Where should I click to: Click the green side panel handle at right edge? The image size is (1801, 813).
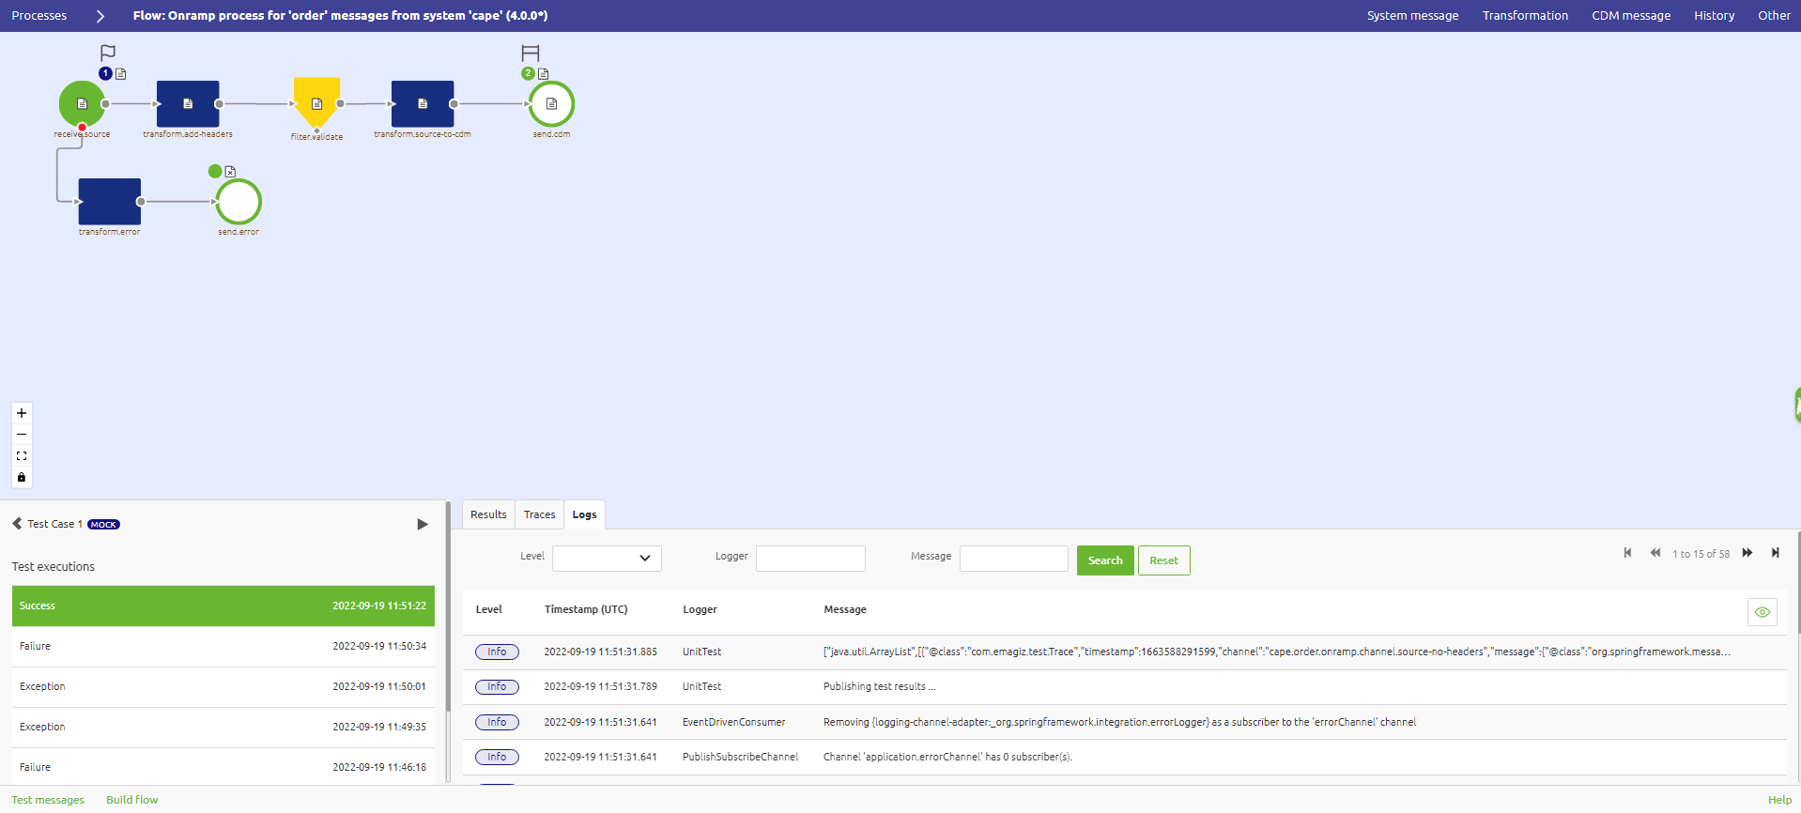[1797, 406]
